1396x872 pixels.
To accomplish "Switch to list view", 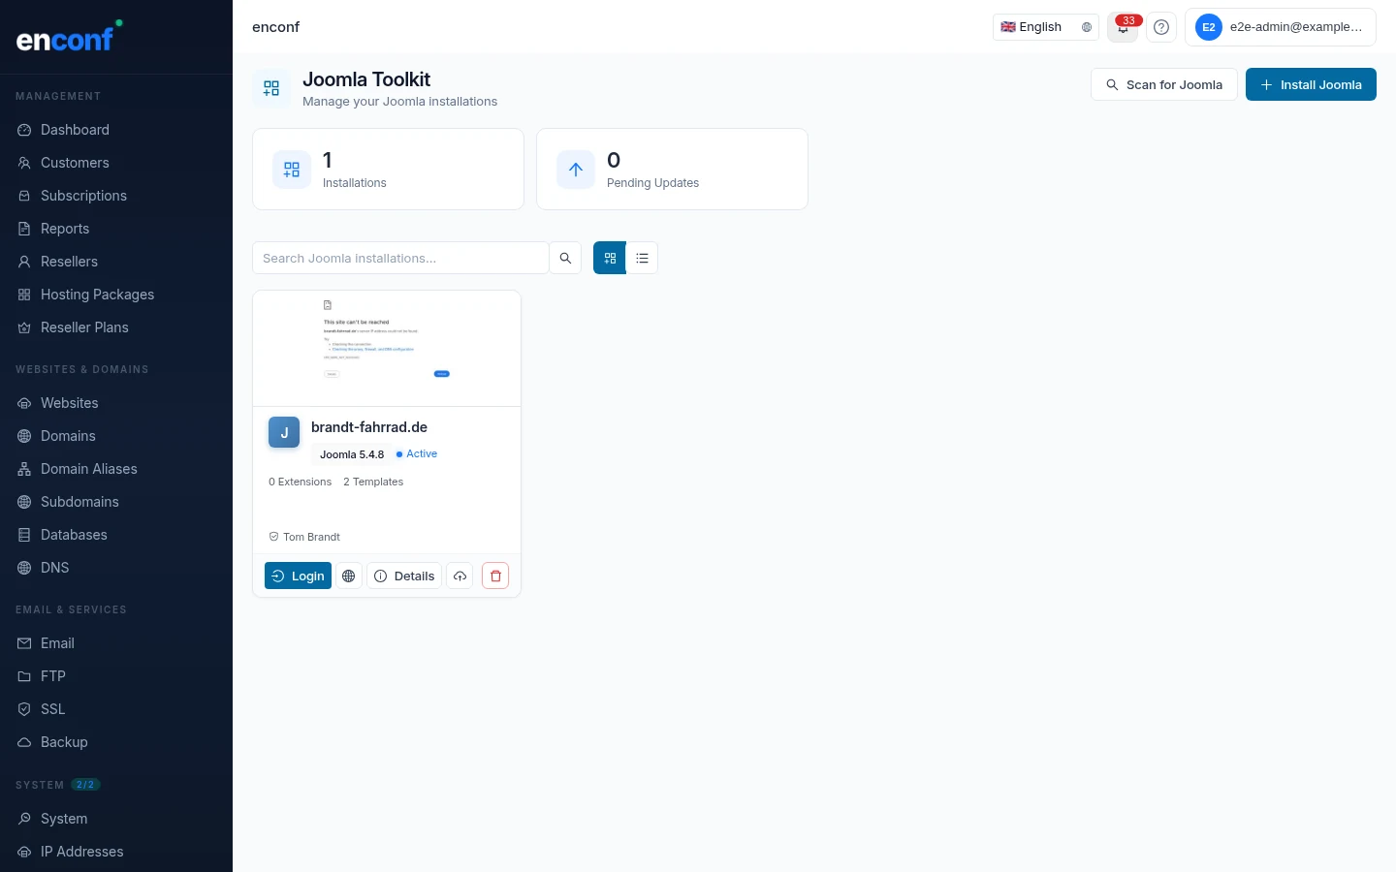I will pos(642,258).
